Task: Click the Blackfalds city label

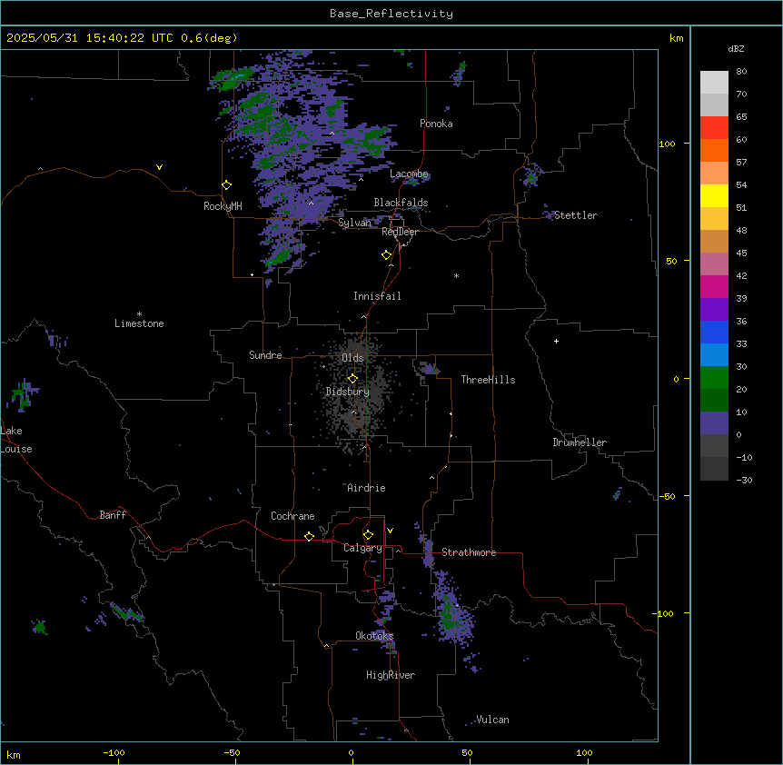Action: click(x=401, y=203)
